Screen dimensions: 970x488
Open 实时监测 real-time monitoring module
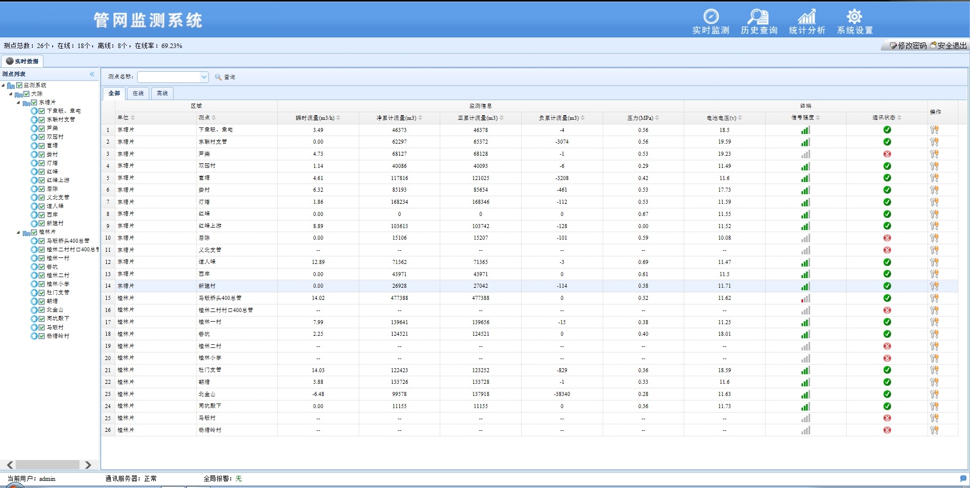point(710,22)
